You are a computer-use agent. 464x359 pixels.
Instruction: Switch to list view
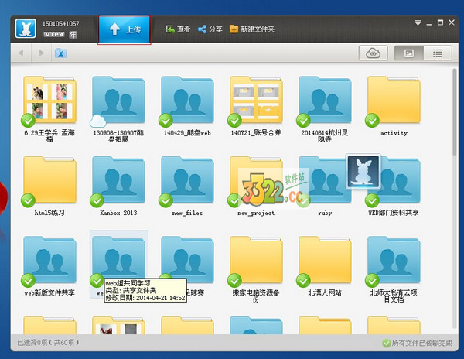(x=438, y=53)
